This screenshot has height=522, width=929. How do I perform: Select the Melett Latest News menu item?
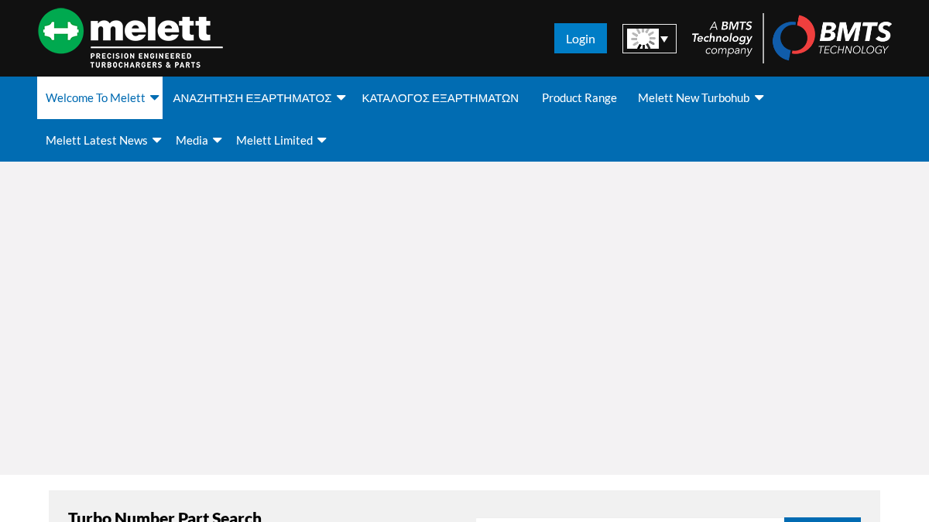tap(97, 141)
